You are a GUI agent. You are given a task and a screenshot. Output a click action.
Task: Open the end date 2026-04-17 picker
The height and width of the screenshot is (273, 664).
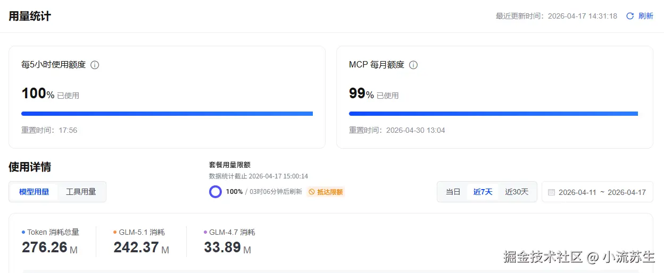626,192
